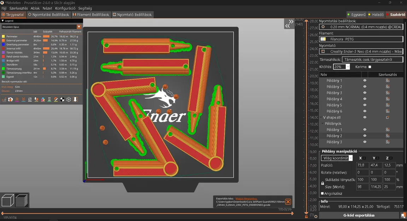Collapse the Példányok tree node
The width and height of the screenshot is (407, 221).
tap(323, 124)
